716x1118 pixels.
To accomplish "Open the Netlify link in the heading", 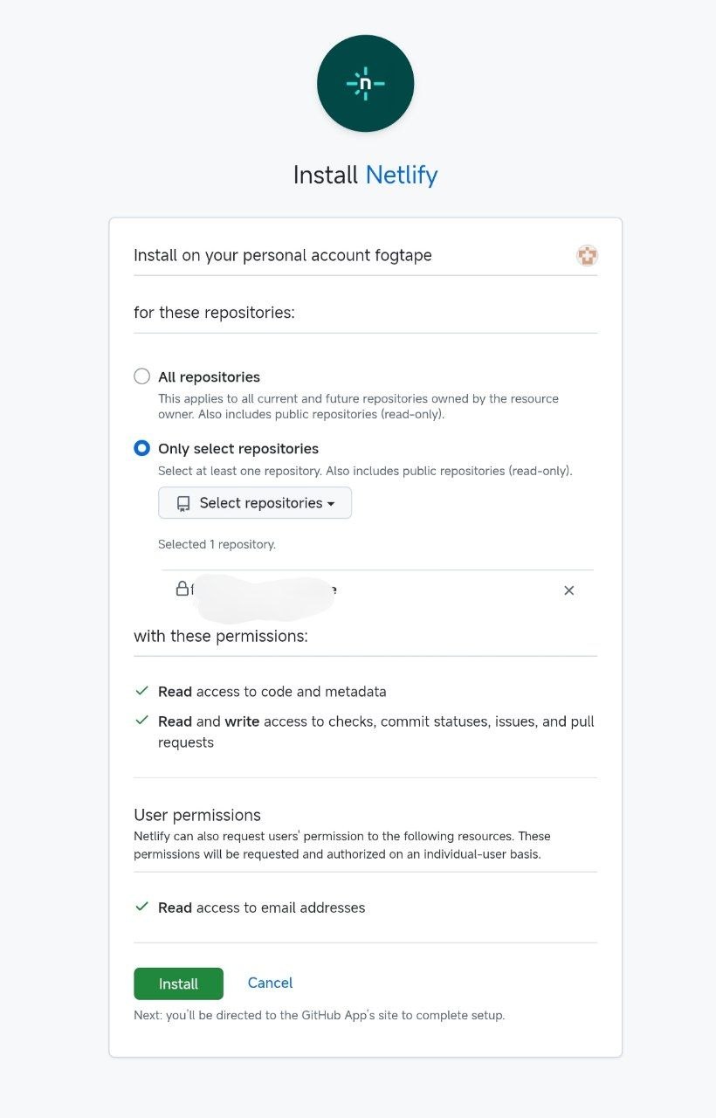I will pyautogui.click(x=401, y=175).
